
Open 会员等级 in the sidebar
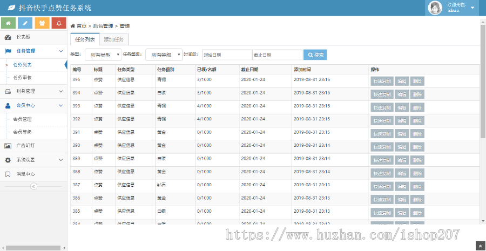pos(22,132)
